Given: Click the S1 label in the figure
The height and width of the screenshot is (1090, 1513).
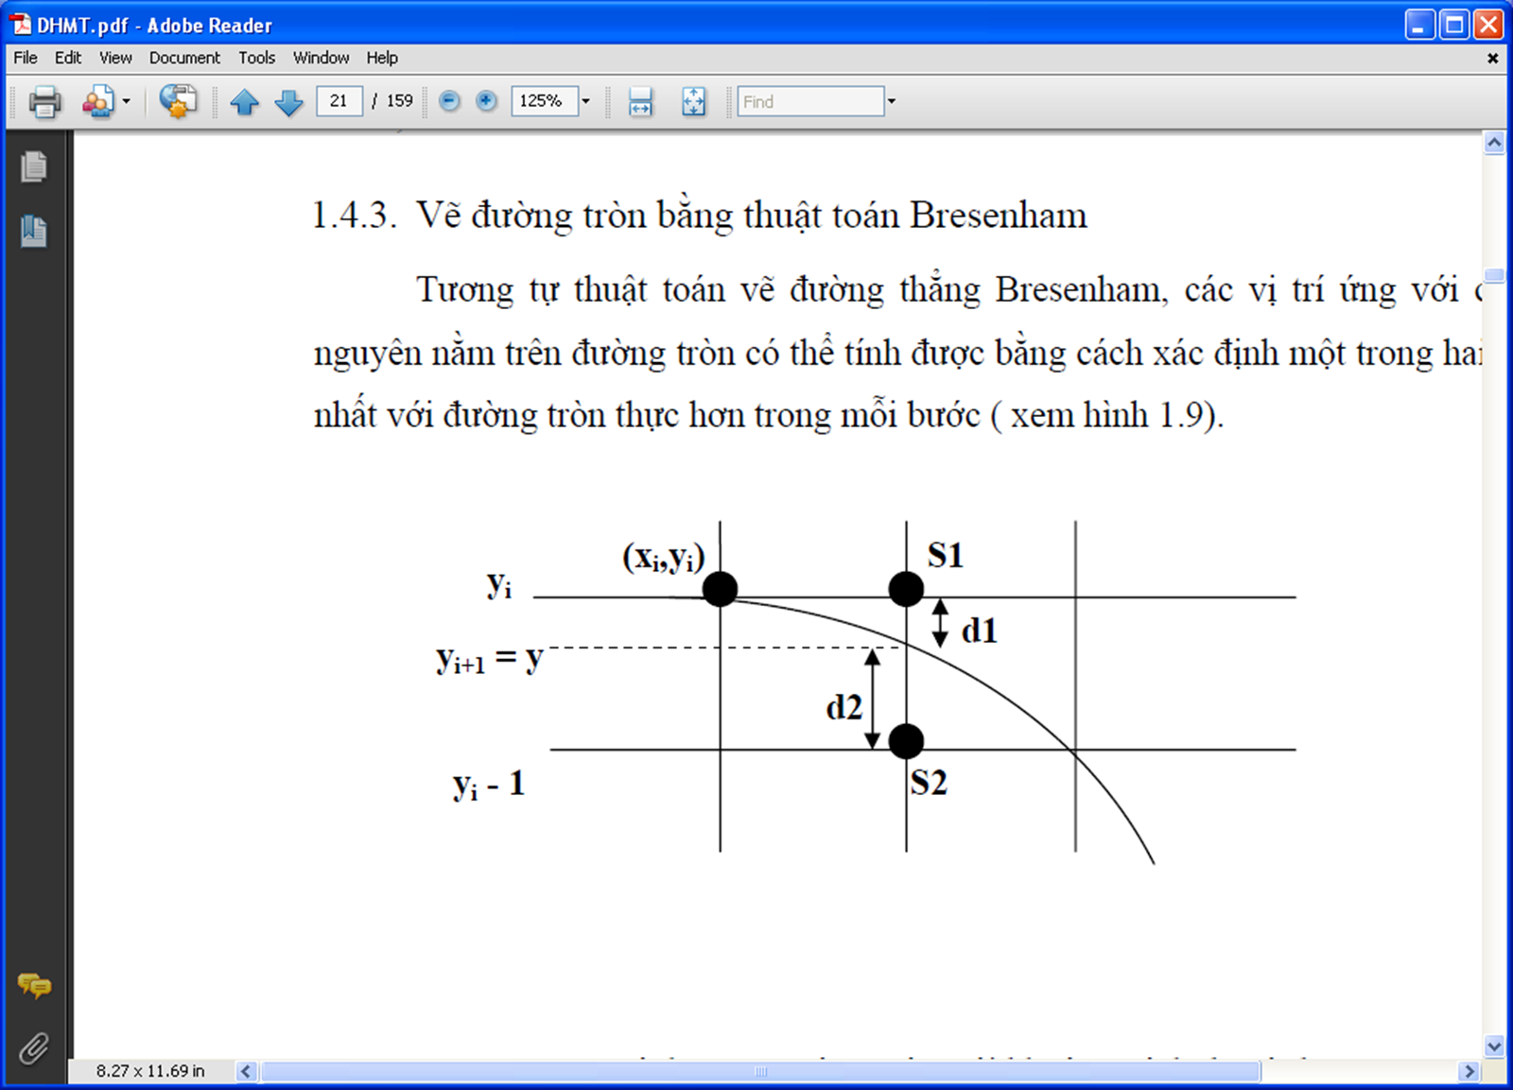Looking at the screenshot, I should (946, 555).
